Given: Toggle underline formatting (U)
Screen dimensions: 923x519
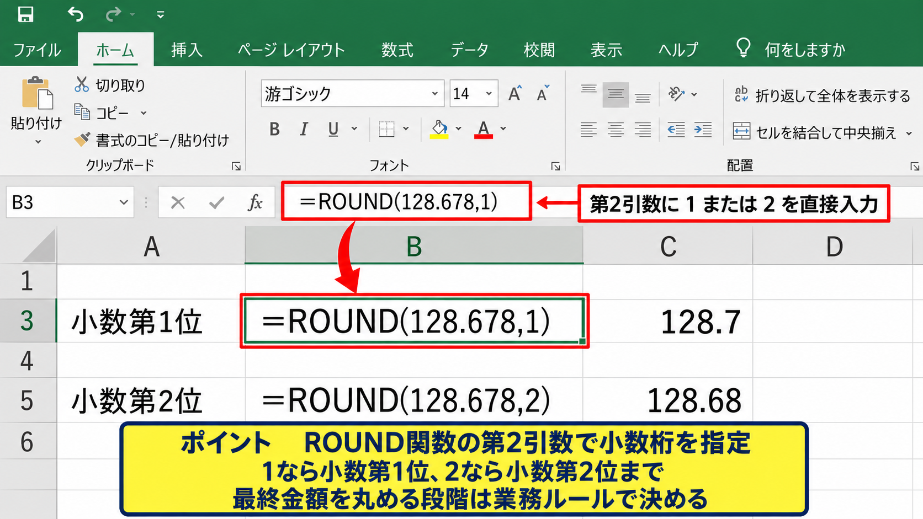Looking at the screenshot, I should tap(333, 129).
